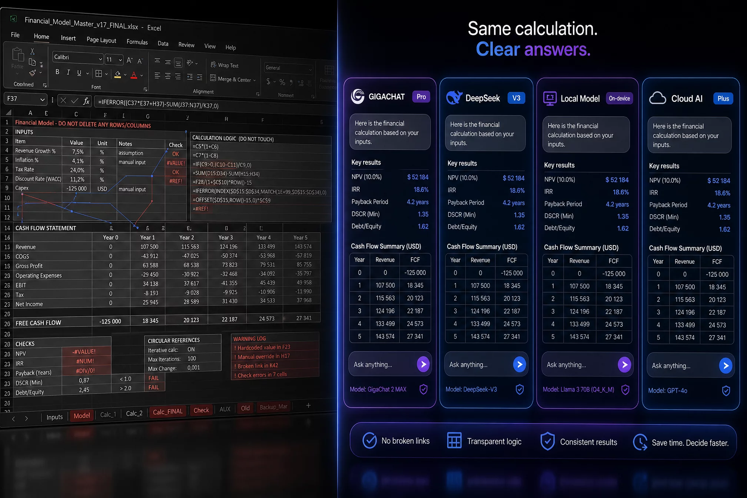
Task: Open the Alignment group dialog launcher
Action: point(258,94)
